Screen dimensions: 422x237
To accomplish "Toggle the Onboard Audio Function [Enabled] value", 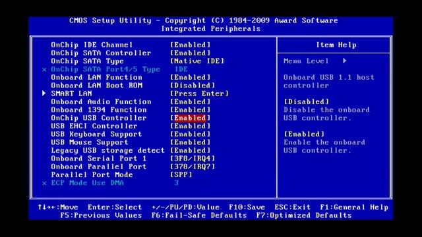I will click(190, 101).
